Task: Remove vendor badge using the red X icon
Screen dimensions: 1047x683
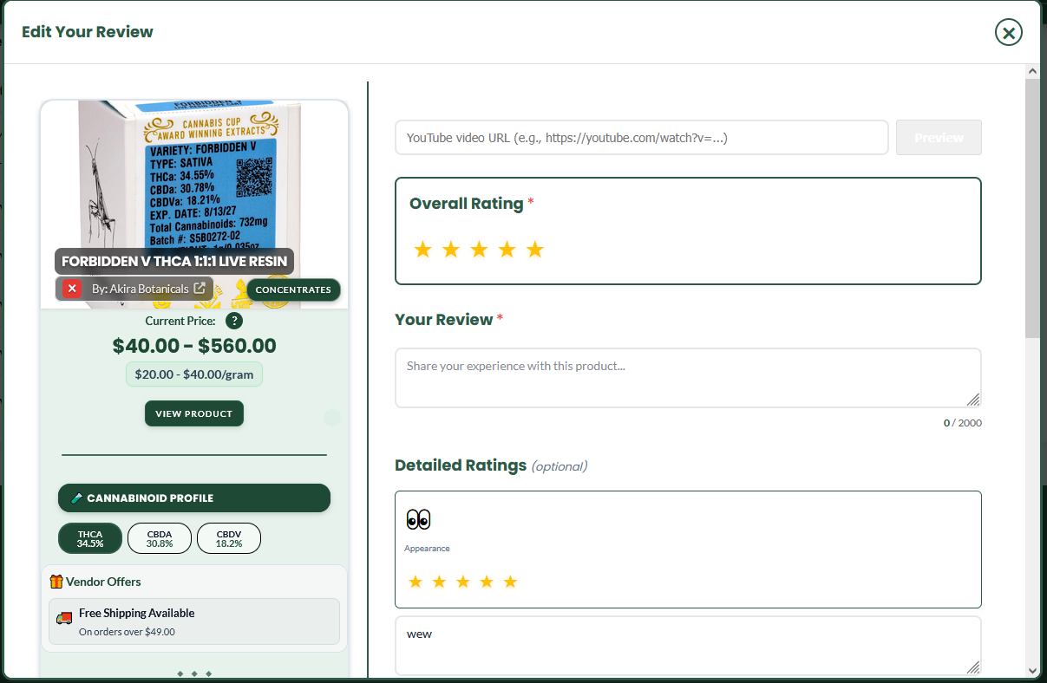Action: click(x=70, y=289)
